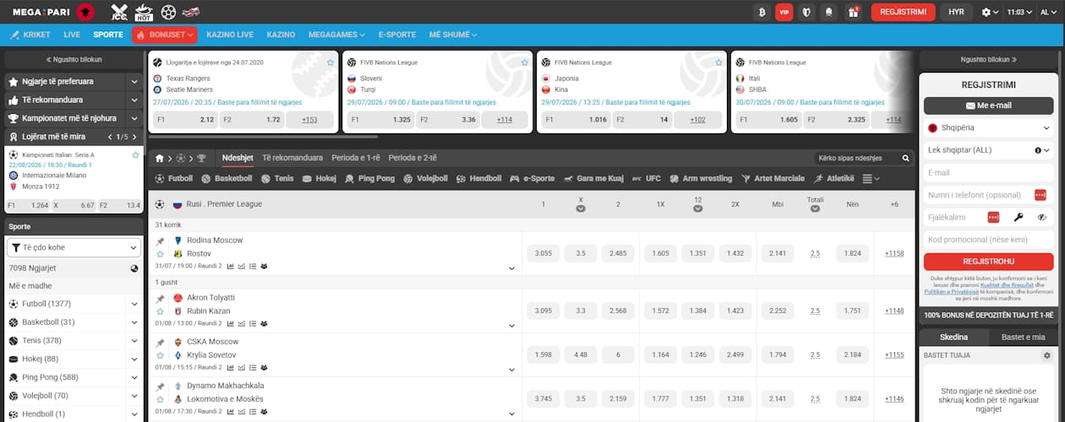The height and width of the screenshot is (422, 1065).
Task: Click the film reel icon in header
Action: [x=168, y=13]
